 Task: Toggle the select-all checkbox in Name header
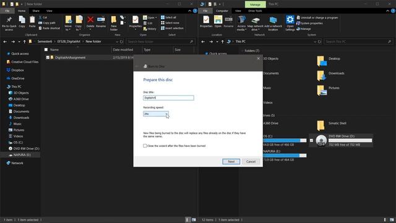pos(46,50)
